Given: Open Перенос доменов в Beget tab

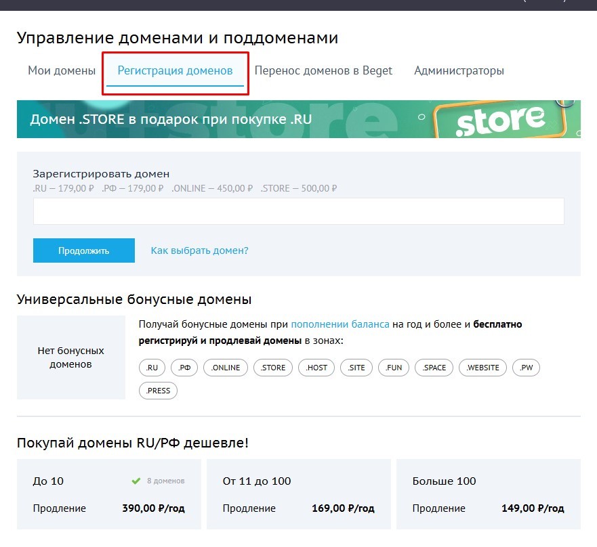Looking at the screenshot, I should (x=323, y=71).
